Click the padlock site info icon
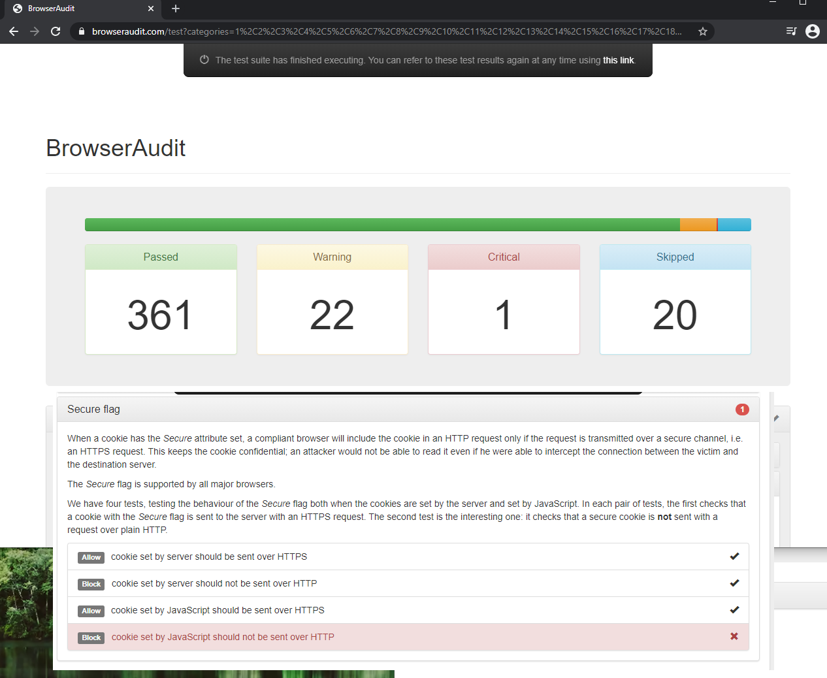This screenshot has width=827, height=678. pyautogui.click(x=81, y=31)
